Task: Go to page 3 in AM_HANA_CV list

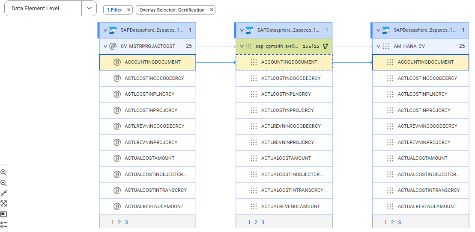Action: pyautogui.click(x=399, y=223)
